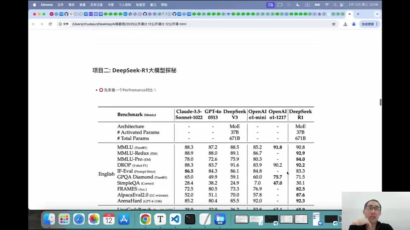
Task: Go back to previous page
Action: [33, 24]
